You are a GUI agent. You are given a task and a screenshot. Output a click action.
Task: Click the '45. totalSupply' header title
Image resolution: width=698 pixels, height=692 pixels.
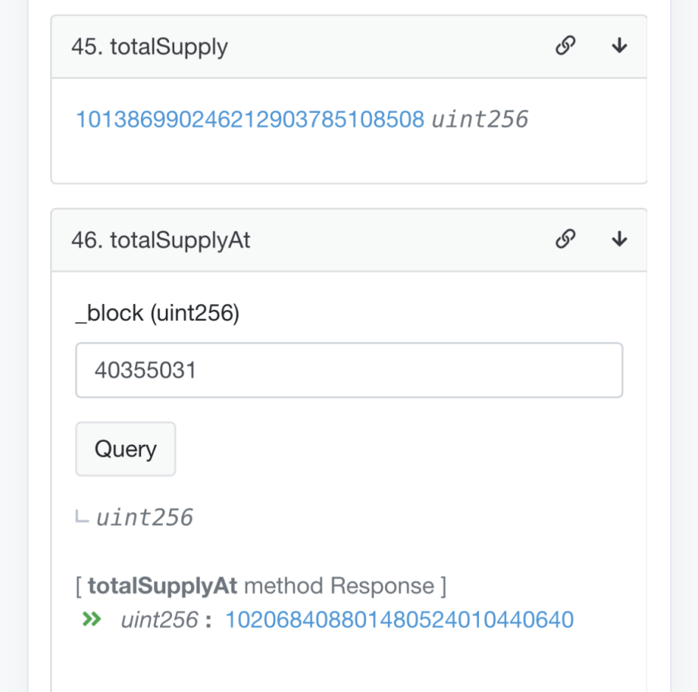pyautogui.click(x=150, y=47)
